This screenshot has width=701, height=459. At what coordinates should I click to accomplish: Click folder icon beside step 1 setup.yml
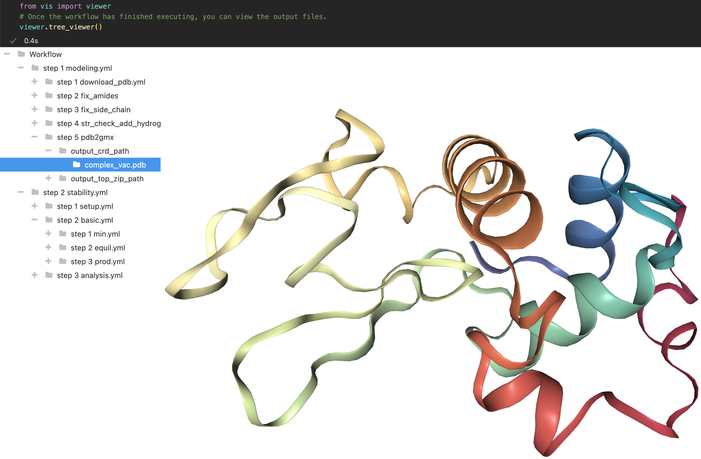coord(49,206)
